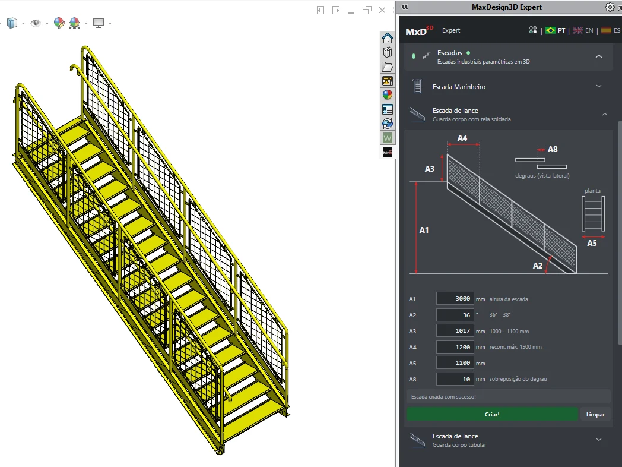The image size is (622, 467).
Task: Click the Escadas stairs icon
Action: click(426, 56)
